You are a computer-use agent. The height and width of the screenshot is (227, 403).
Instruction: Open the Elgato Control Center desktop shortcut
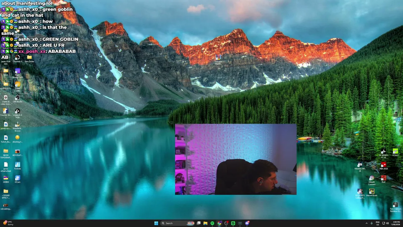click(17, 86)
